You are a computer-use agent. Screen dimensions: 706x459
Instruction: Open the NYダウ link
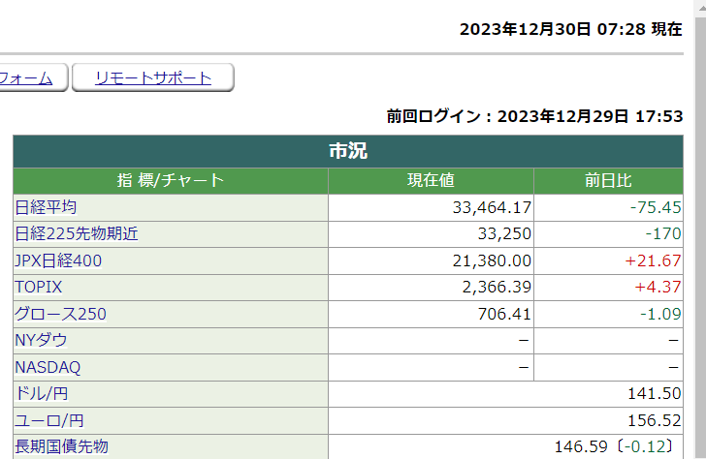41,341
